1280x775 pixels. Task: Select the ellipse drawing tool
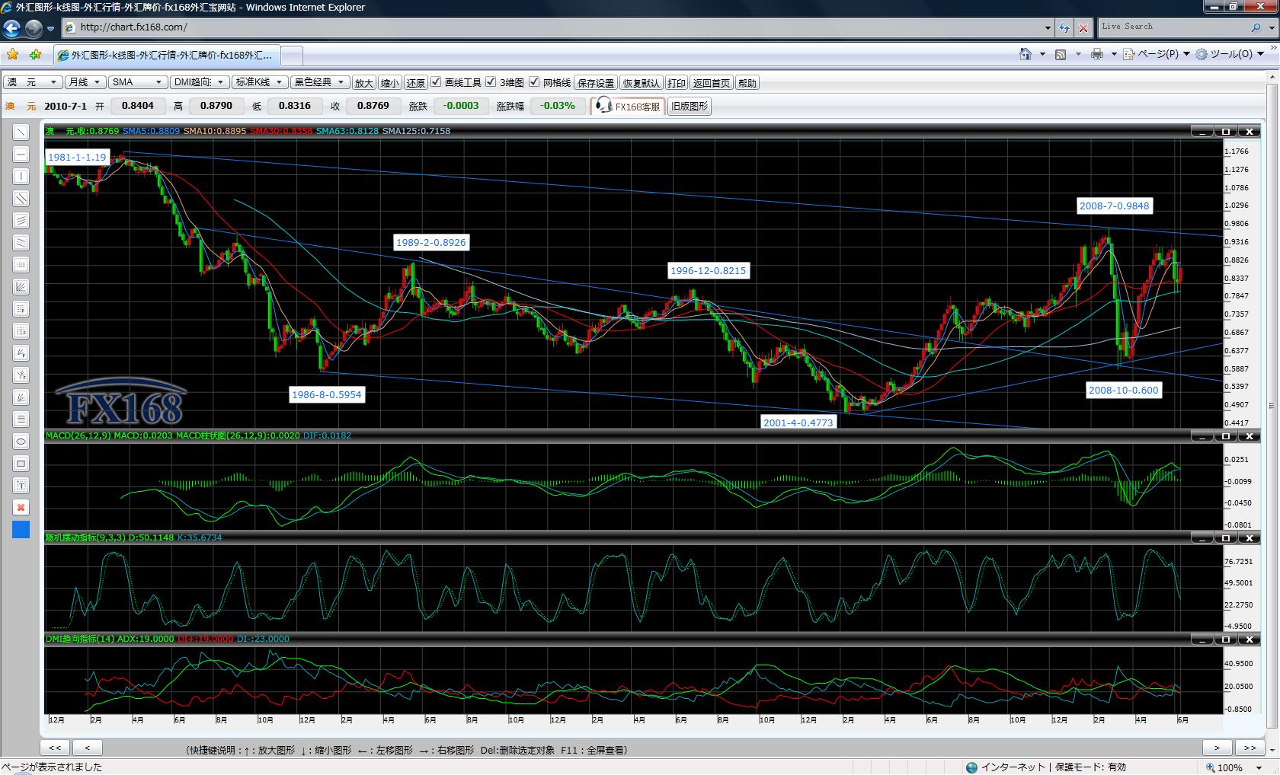21,442
